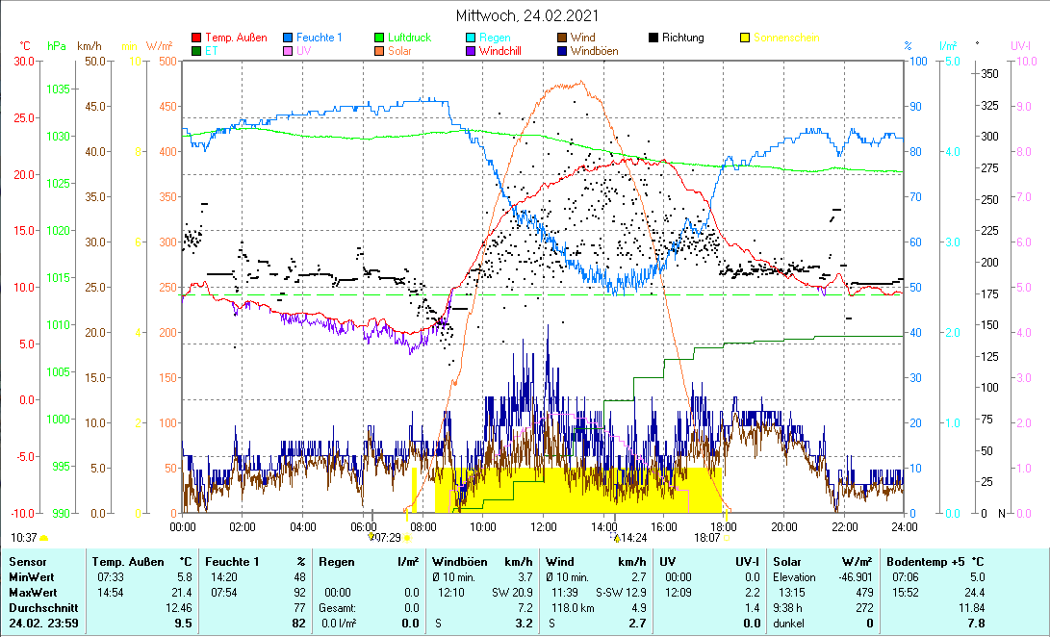Select the yellow Sonnenschein legend square

coord(744,38)
